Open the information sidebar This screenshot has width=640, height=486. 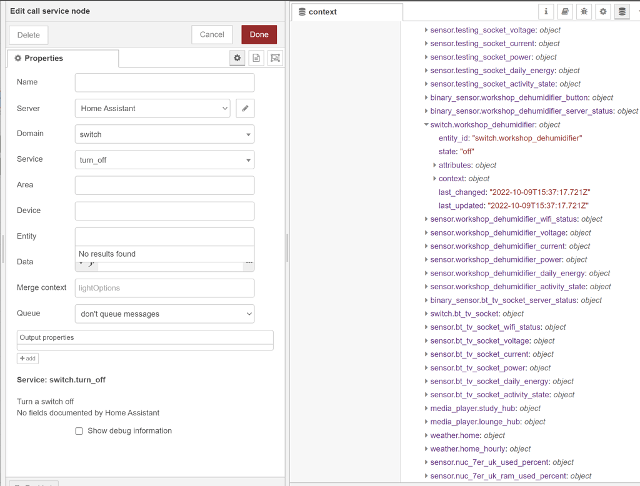[x=546, y=12]
